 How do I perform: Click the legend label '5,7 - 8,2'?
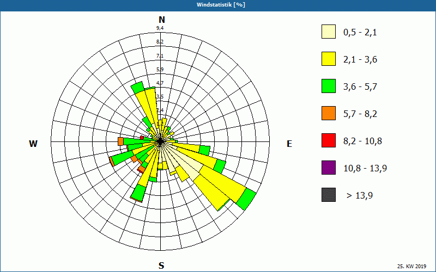point(360,114)
